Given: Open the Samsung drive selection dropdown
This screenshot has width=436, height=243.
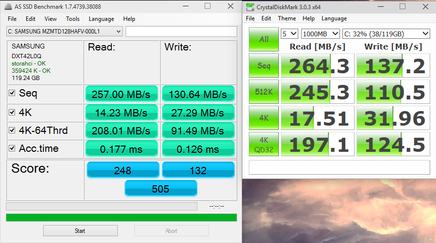Looking at the screenshot, I should coord(64,32).
